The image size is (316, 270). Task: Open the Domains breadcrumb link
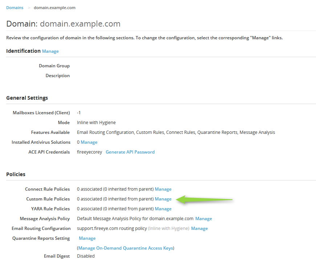(15, 7)
